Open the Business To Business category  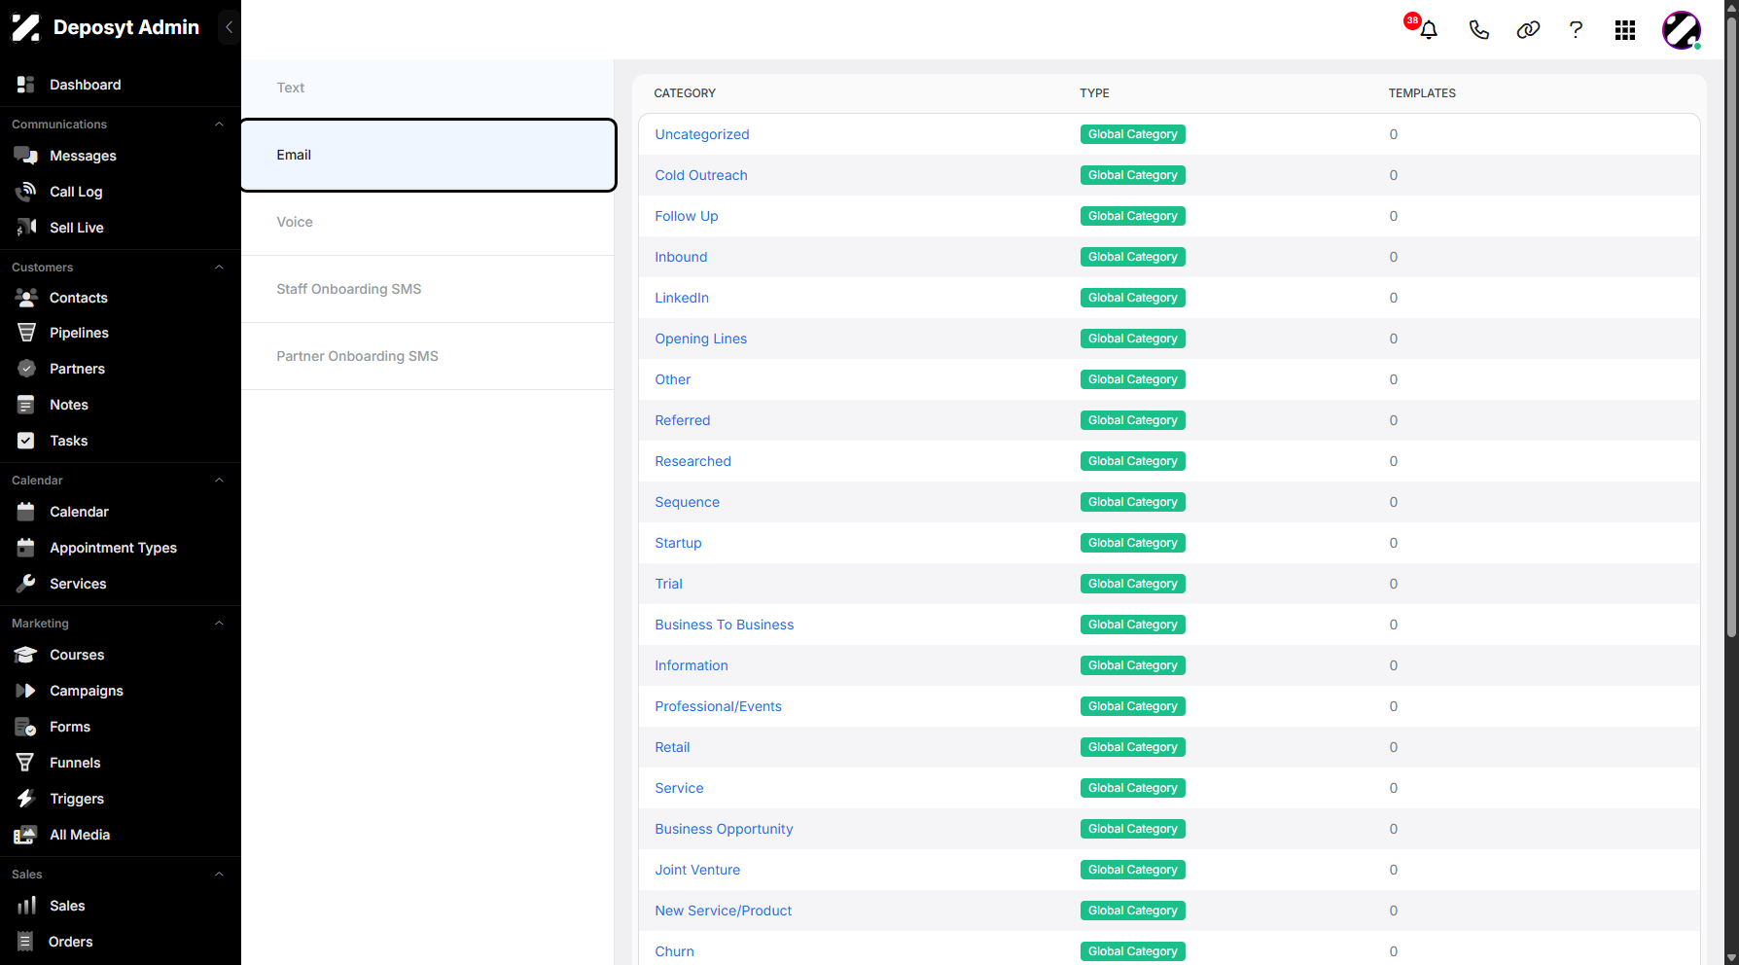point(725,625)
